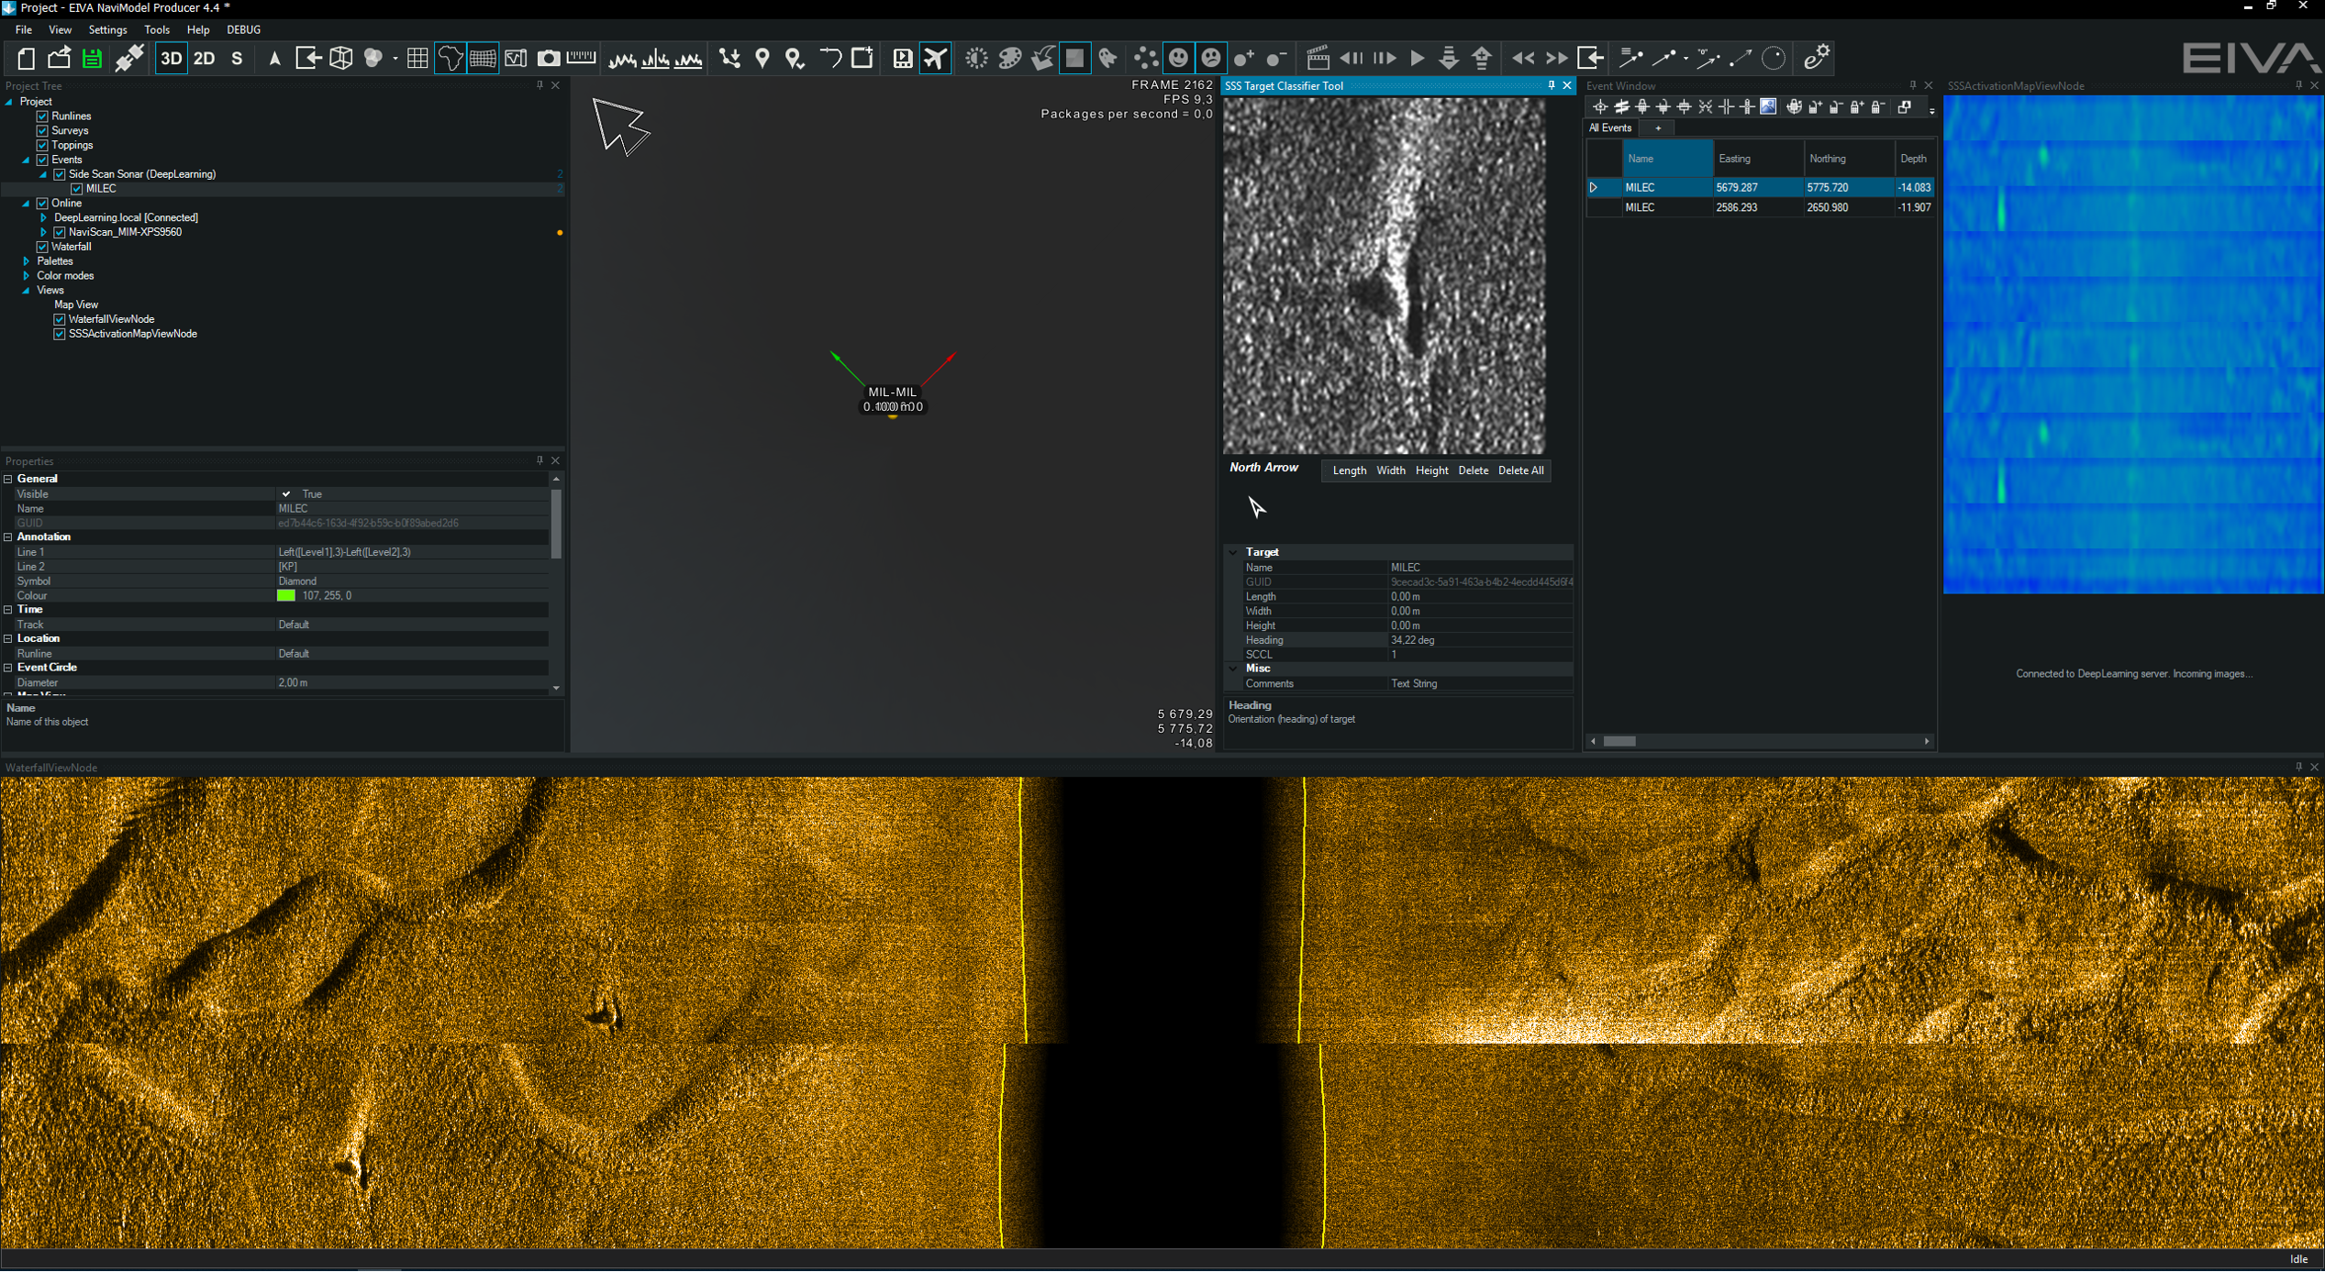Select the airplane navigation mode tool
This screenshot has height=1272, width=2325.
(x=935, y=58)
